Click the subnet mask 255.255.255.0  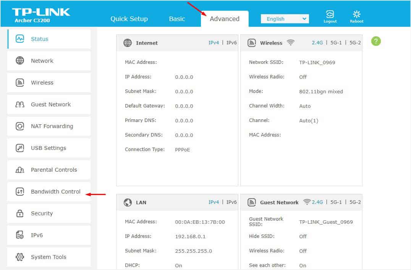[x=193, y=251]
